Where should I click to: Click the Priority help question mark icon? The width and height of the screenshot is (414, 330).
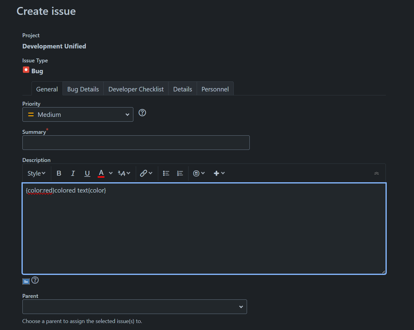pos(142,112)
